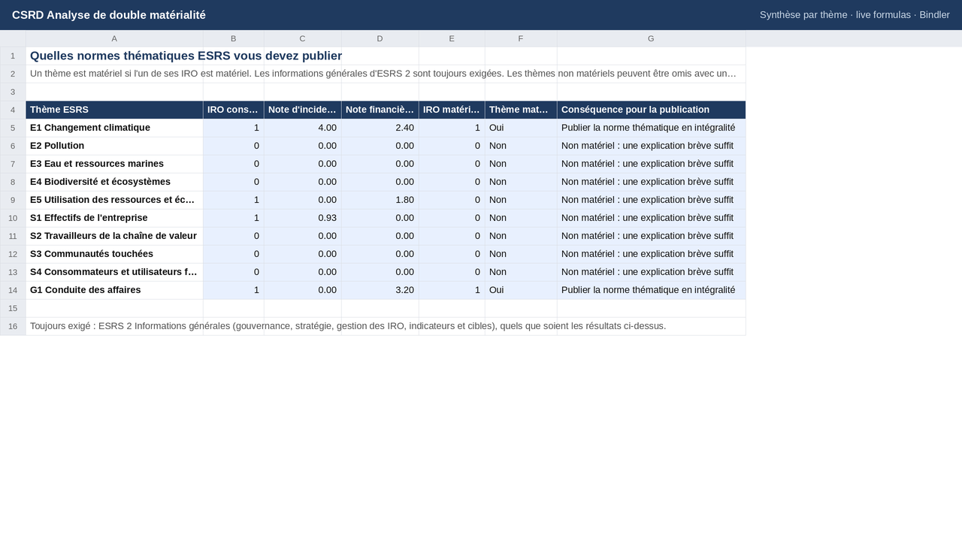Select column F header

pos(521,38)
